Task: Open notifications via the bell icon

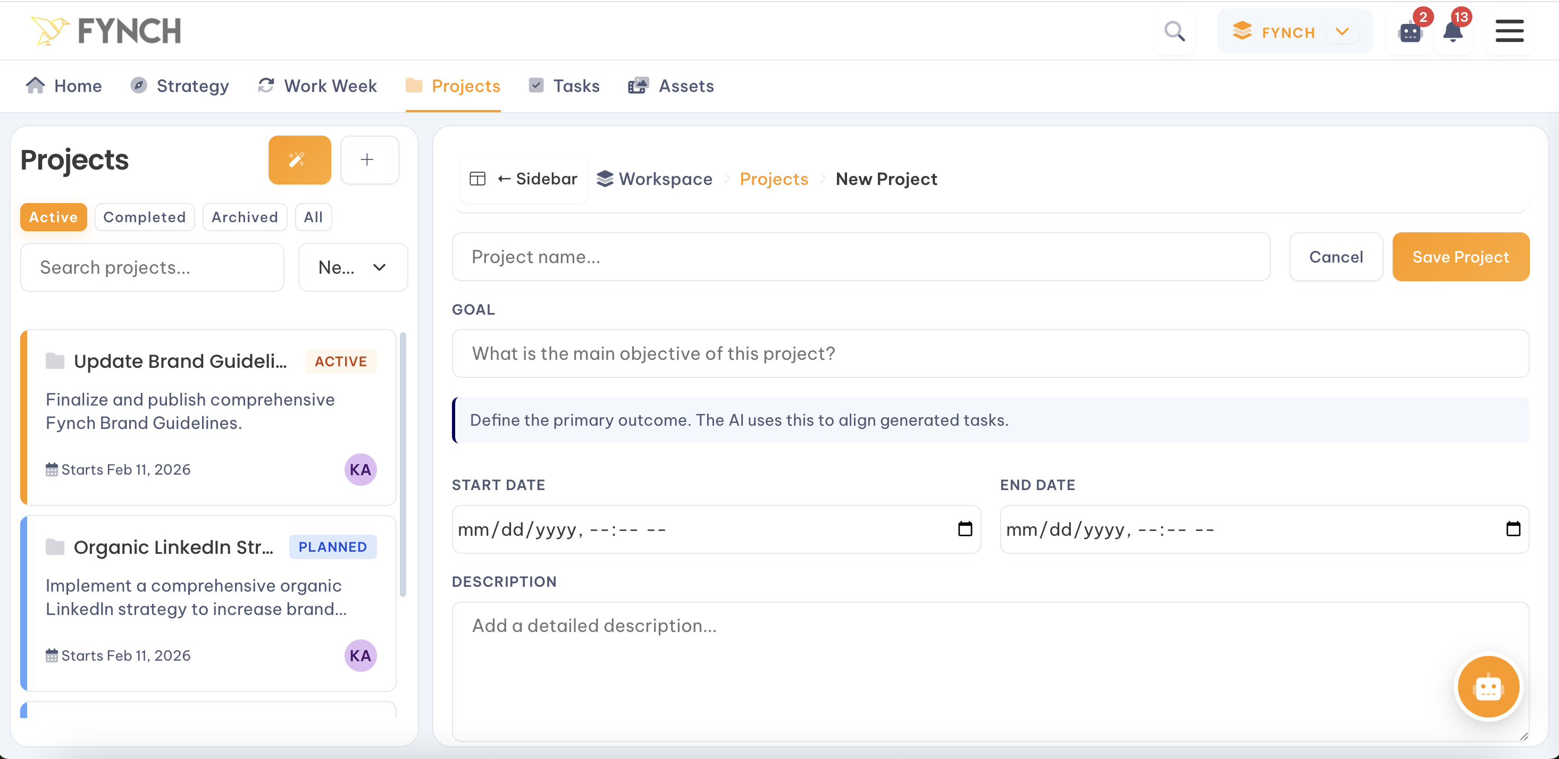Action: (x=1453, y=32)
